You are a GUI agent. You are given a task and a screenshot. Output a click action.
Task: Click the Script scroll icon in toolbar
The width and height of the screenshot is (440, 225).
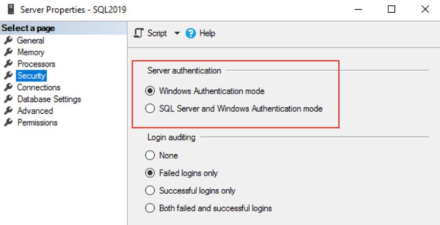coord(139,33)
